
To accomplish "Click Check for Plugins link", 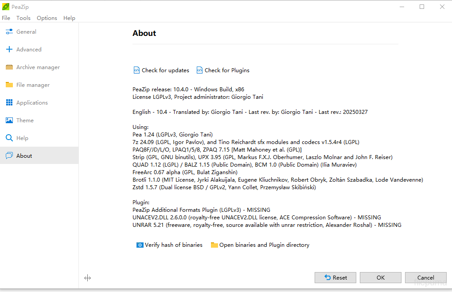I will pos(226,70).
